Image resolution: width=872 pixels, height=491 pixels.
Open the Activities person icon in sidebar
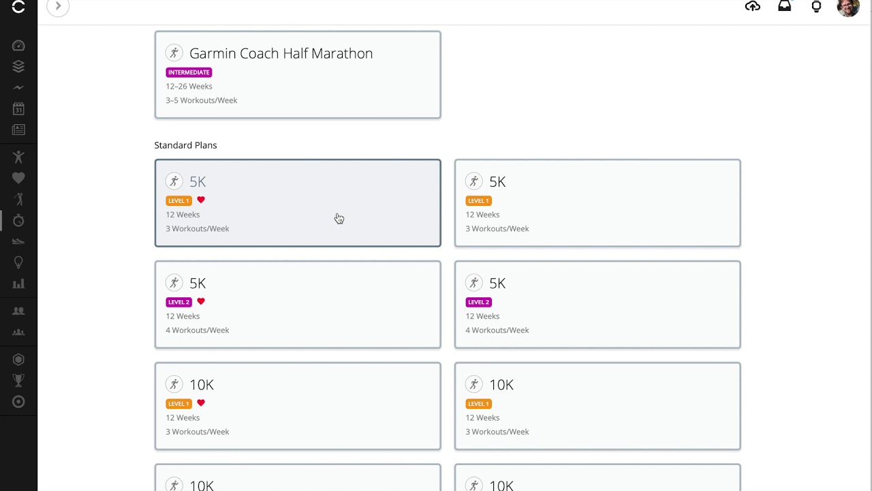[x=18, y=157]
